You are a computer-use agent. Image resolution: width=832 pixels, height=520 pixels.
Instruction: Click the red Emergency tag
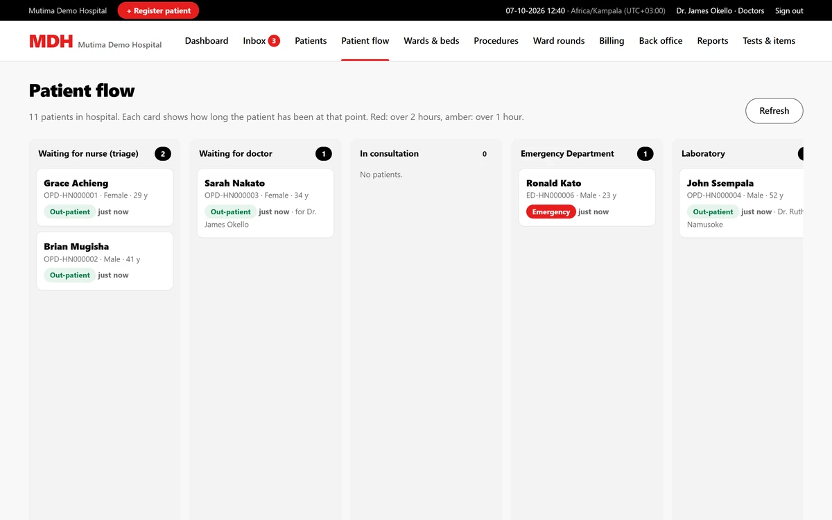pos(551,212)
